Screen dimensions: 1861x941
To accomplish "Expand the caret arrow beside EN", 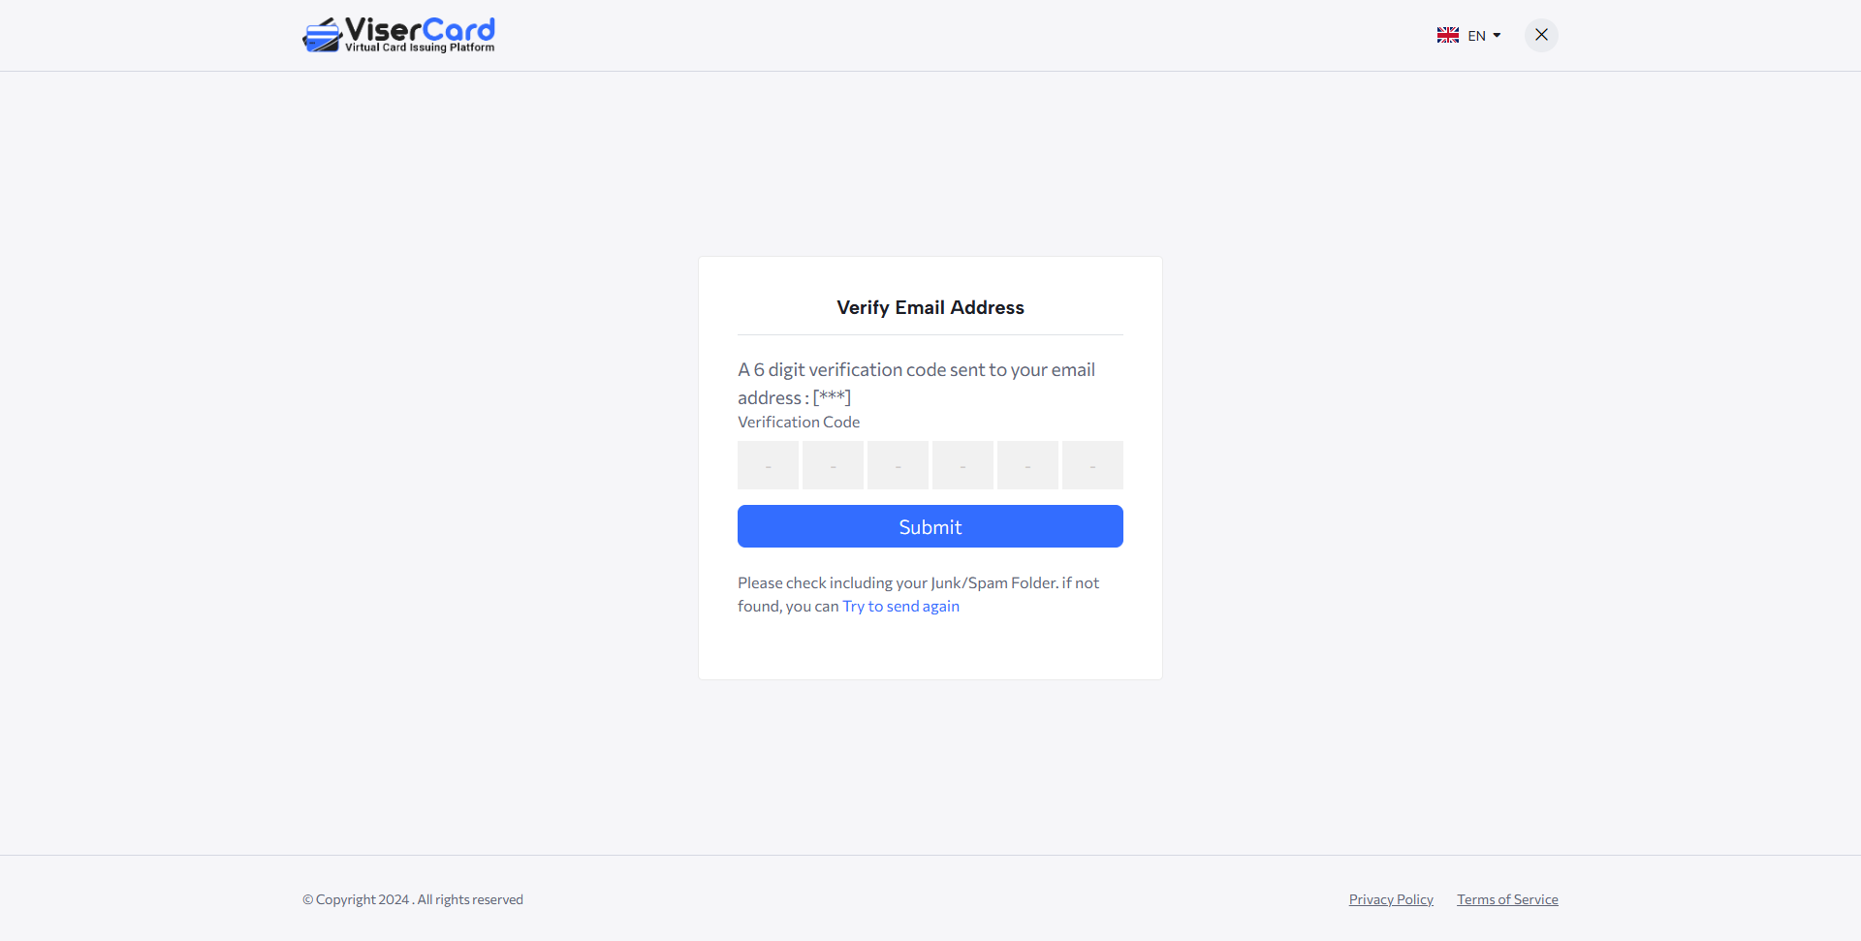I will pyautogui.click(x=1497, y=36).
